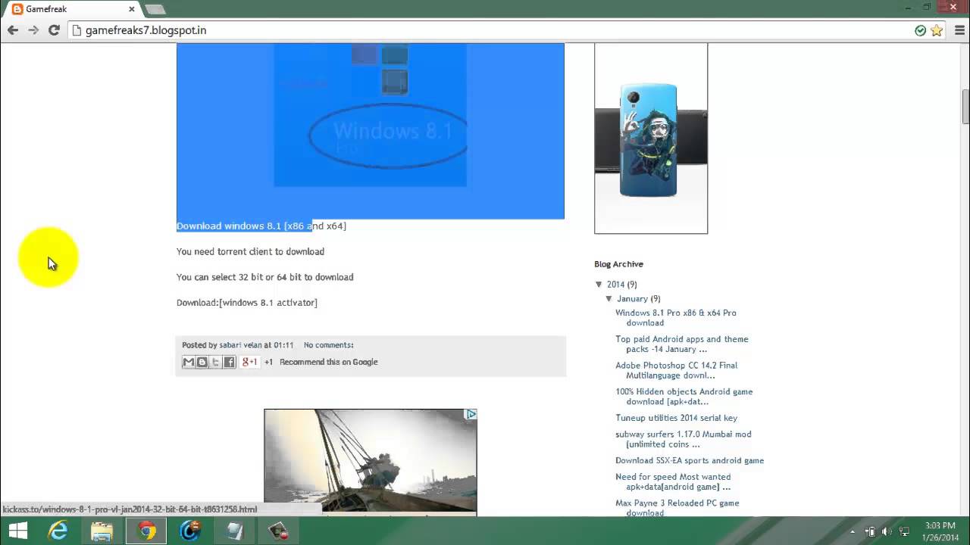Viewport: 970px width, 545px height.
Task: Open the AdChoices icon on the ship ad
Action: click(471, 414)
